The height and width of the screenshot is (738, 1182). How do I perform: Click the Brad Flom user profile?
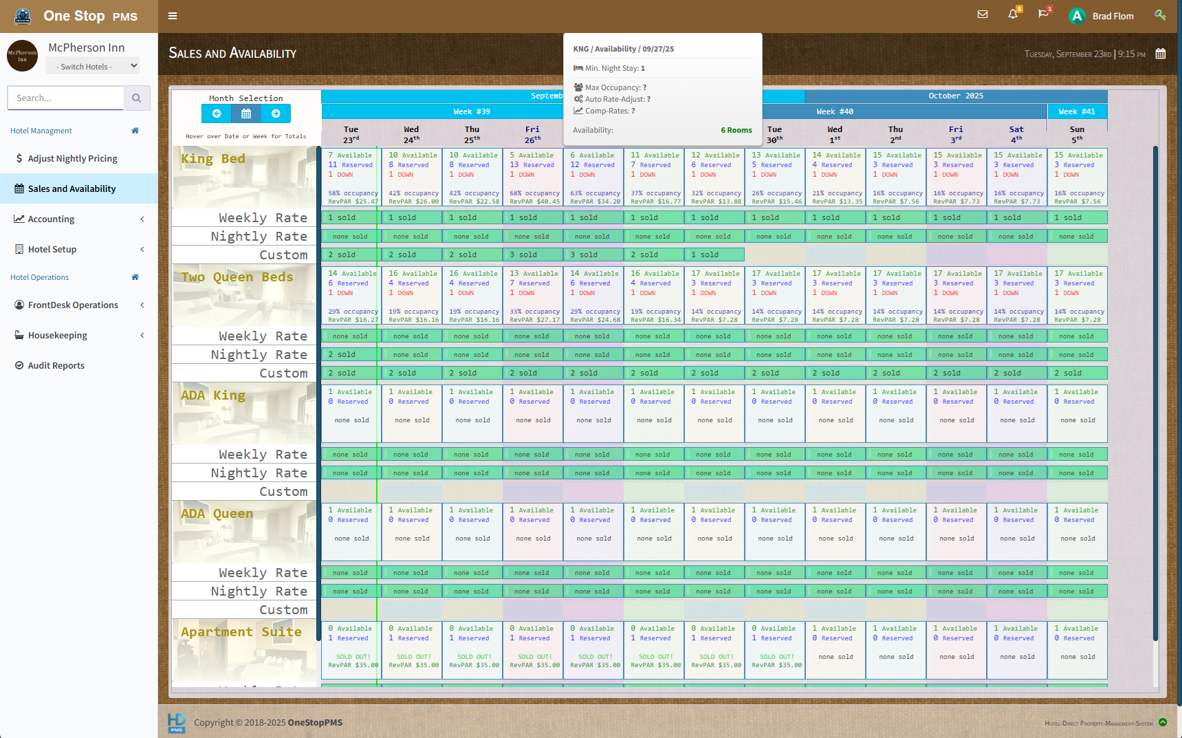(1102, 16)
